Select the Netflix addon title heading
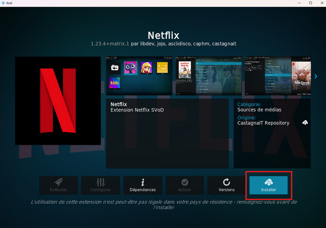This screenshot has height=228, width=326. coord(163,35)
